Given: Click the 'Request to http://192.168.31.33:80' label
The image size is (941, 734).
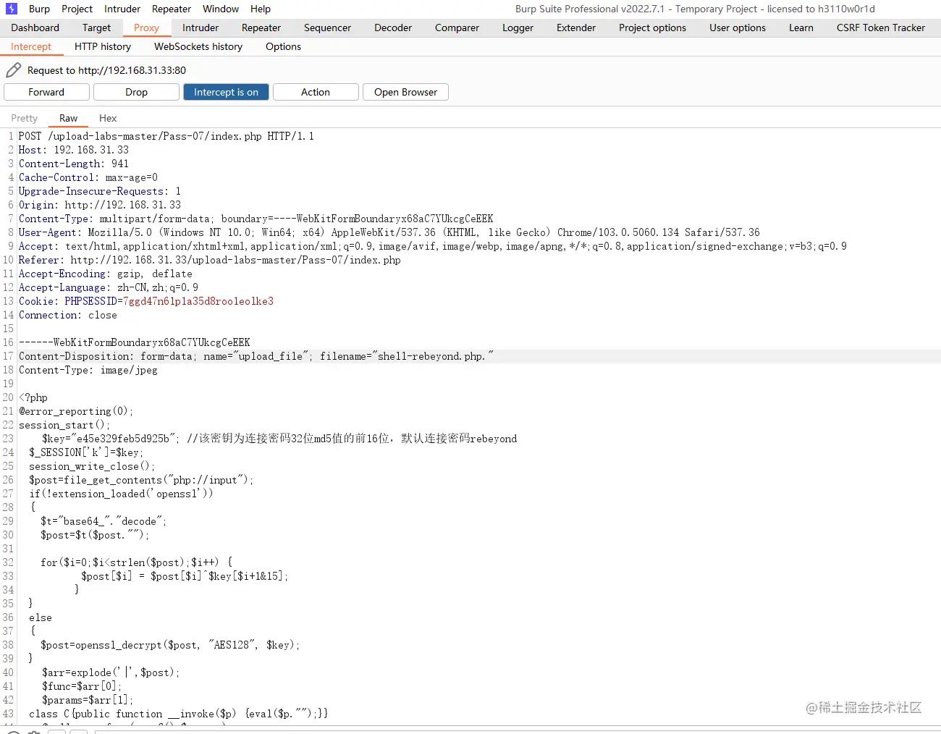Looking at the screenshot, I should (106, 70).
